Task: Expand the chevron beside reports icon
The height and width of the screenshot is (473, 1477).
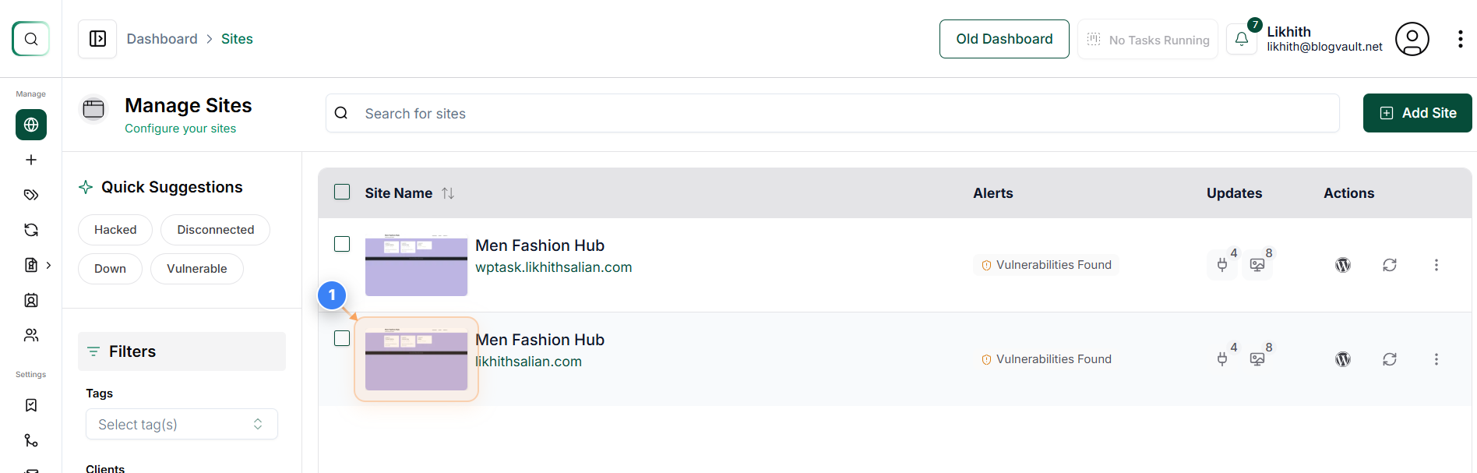Action: [x=48, y=265]
